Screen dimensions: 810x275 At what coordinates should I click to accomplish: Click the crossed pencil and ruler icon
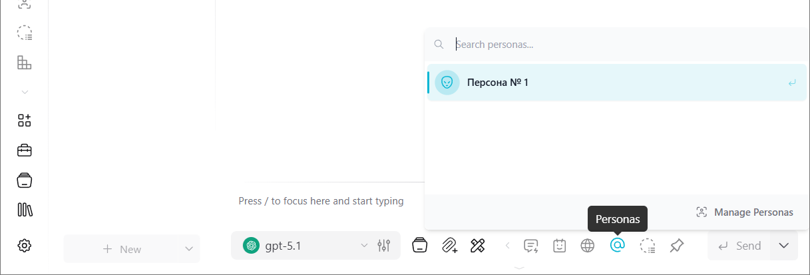477,246
